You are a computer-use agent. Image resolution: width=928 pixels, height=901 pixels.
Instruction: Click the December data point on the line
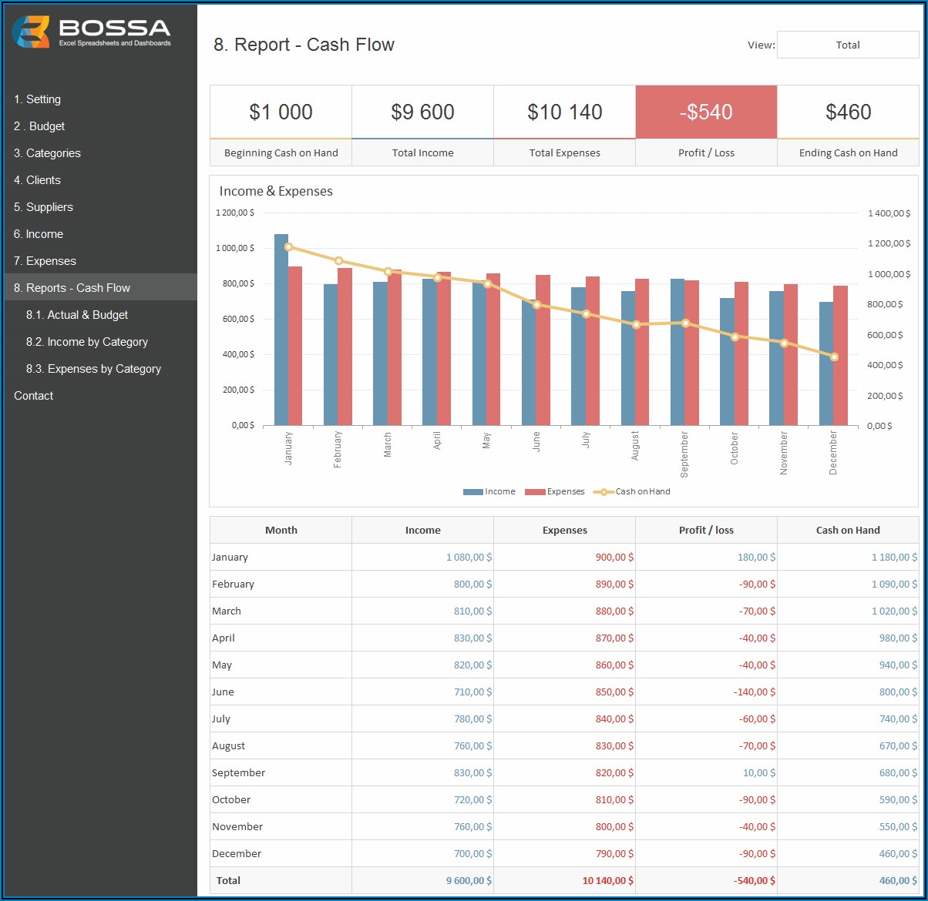(x=834, y=357)
